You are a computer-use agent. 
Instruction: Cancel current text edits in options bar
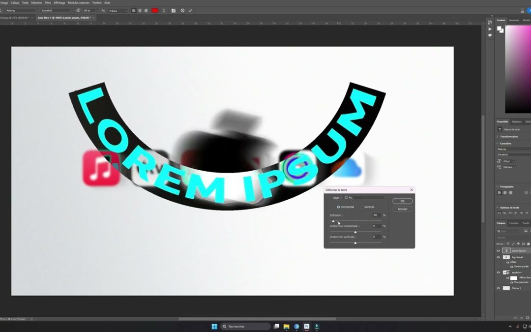click(x=182, y=10)
